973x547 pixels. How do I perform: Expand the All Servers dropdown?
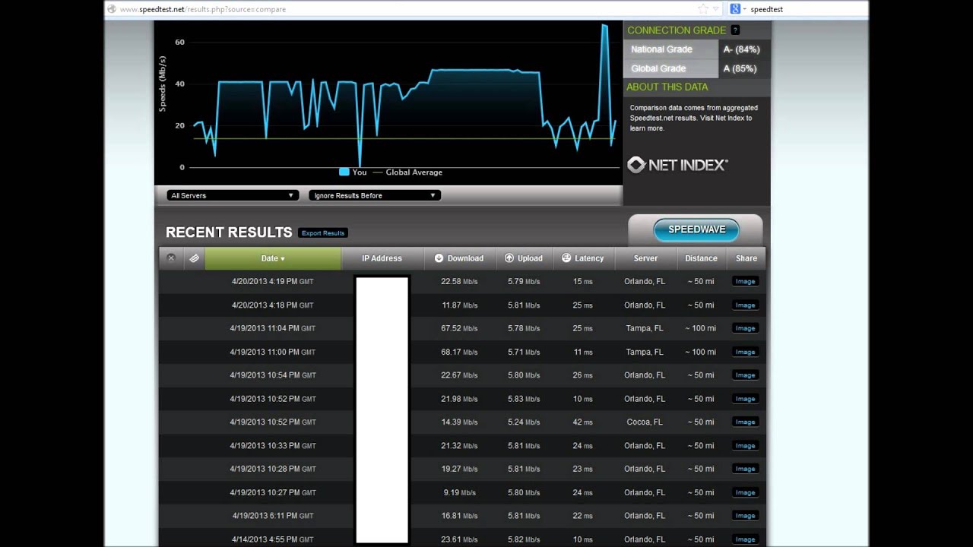pos(232,195)
